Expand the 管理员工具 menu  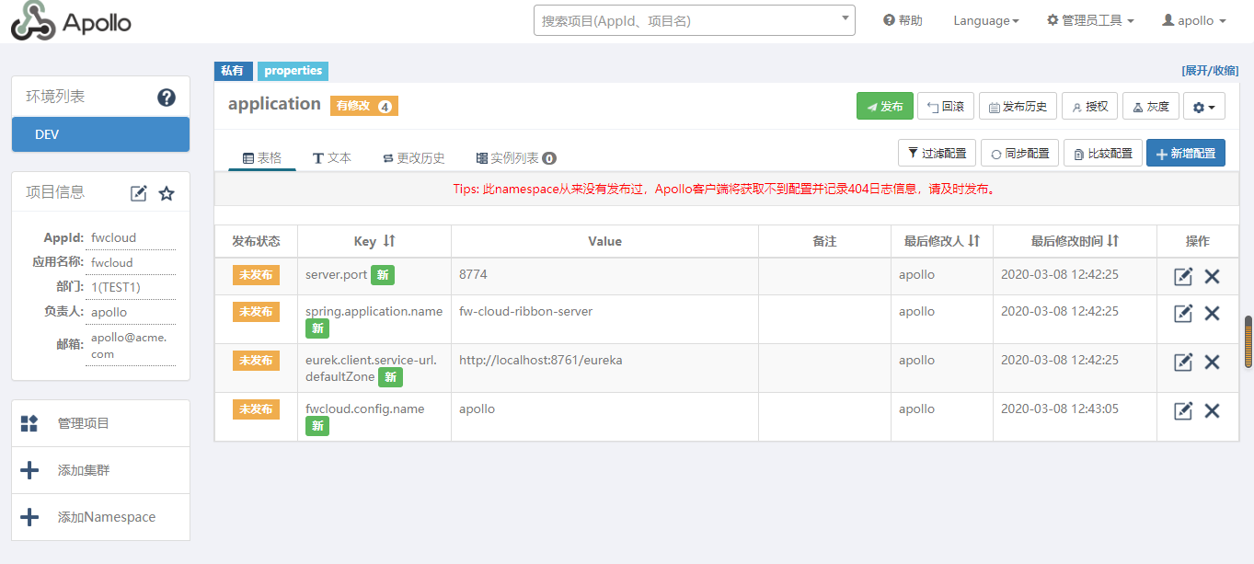tap(1090, 20)
